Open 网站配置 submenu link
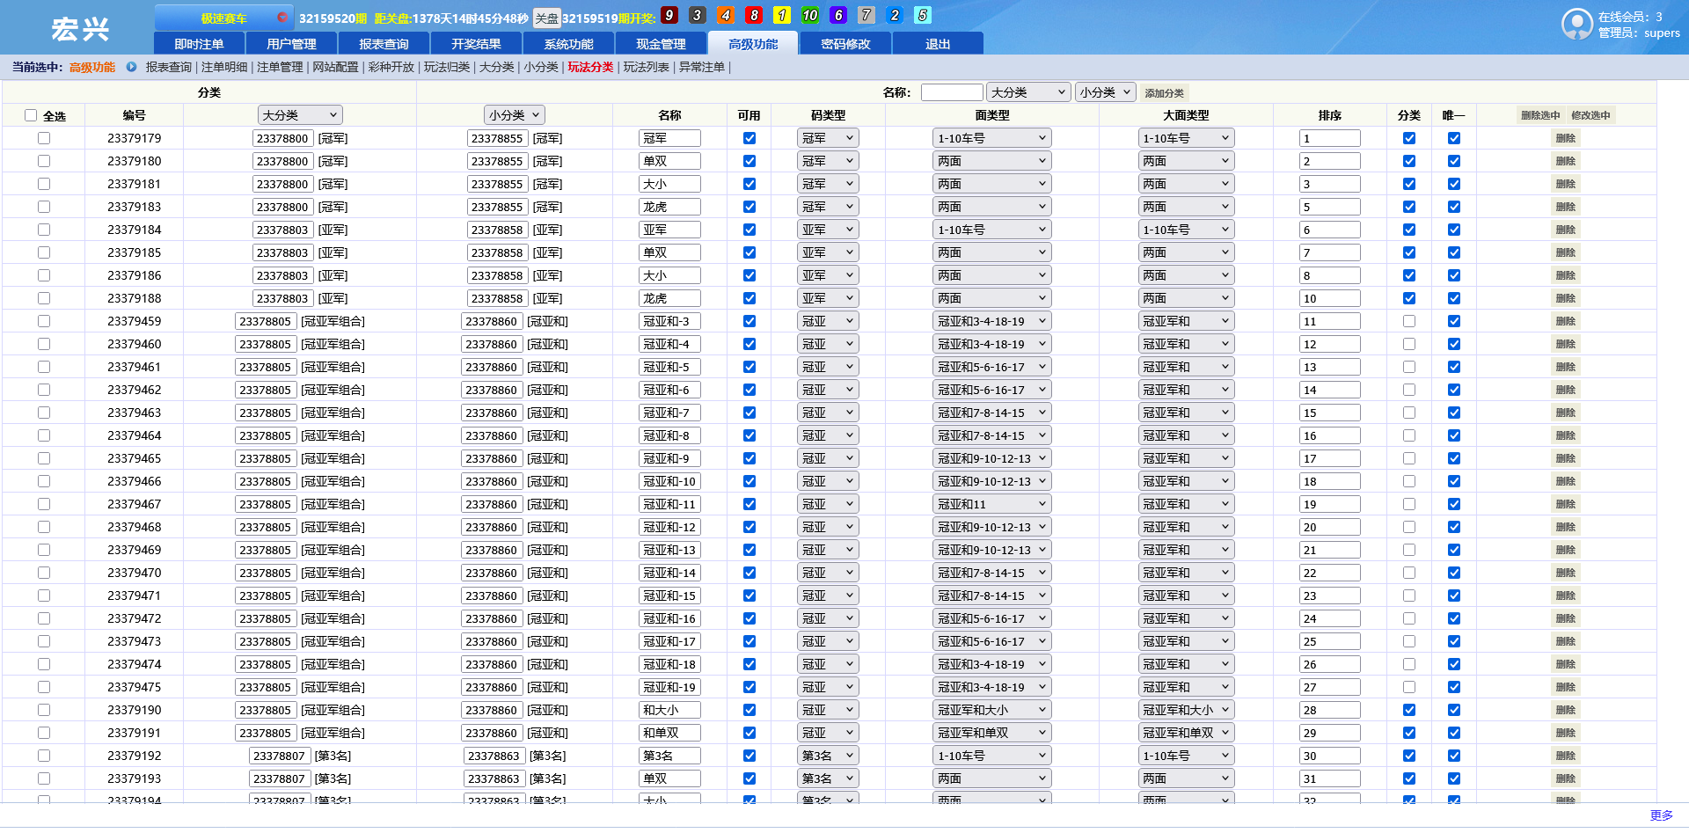The image size is (1689, 833). pyautogui.click(x=335, y=67)
